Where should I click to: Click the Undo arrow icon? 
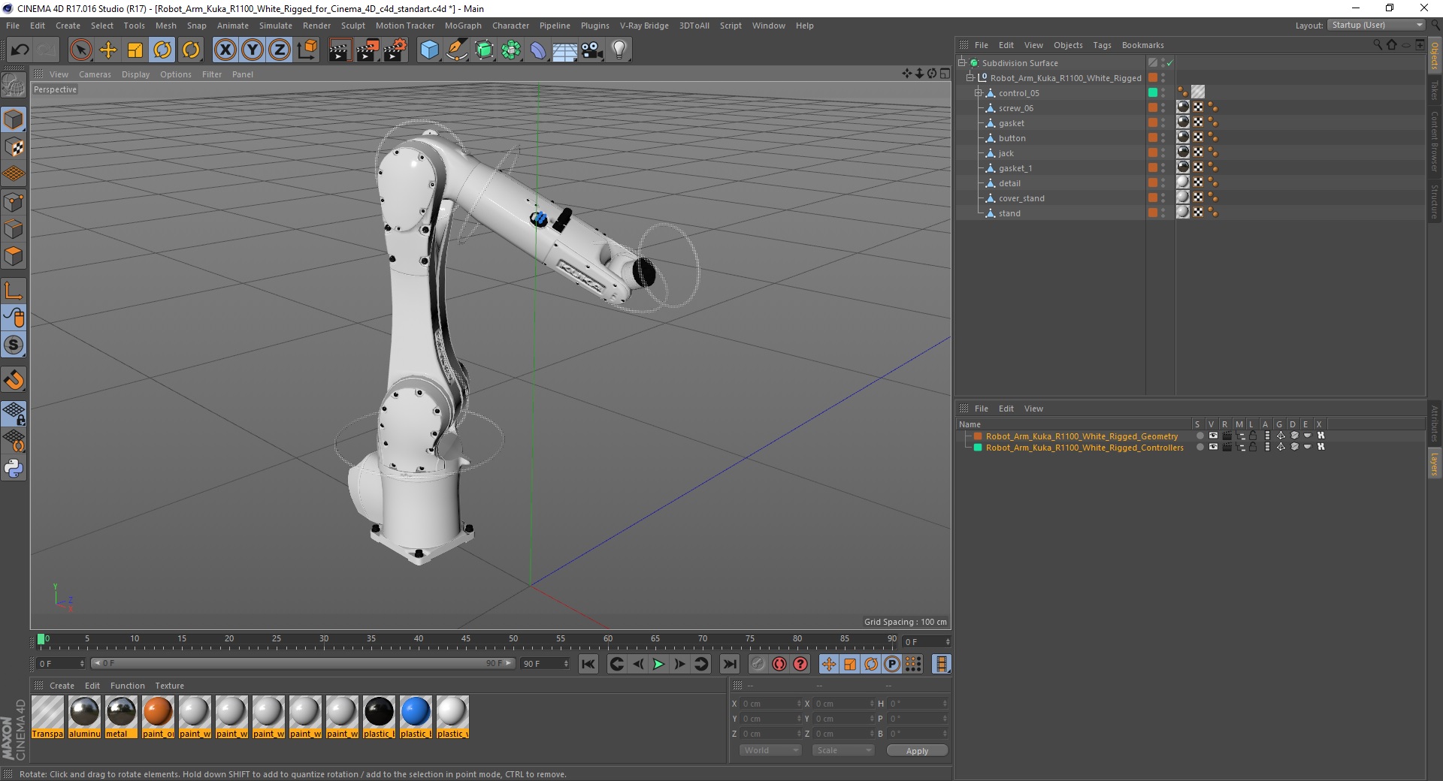pos(20,50)
